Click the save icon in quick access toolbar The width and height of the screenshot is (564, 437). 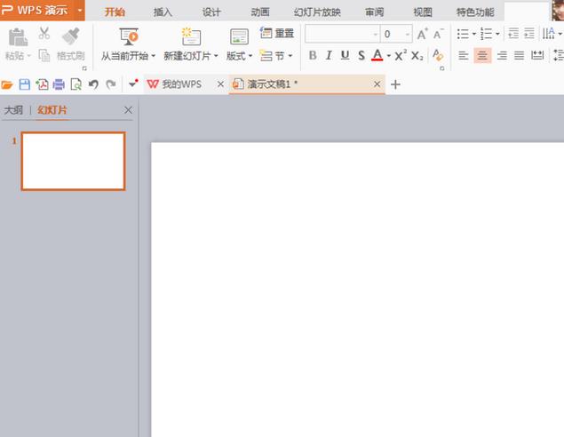click(x=25, y=84)
